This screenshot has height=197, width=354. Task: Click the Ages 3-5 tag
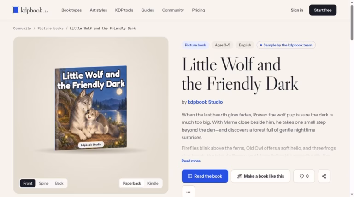click(x=222, y=45)
